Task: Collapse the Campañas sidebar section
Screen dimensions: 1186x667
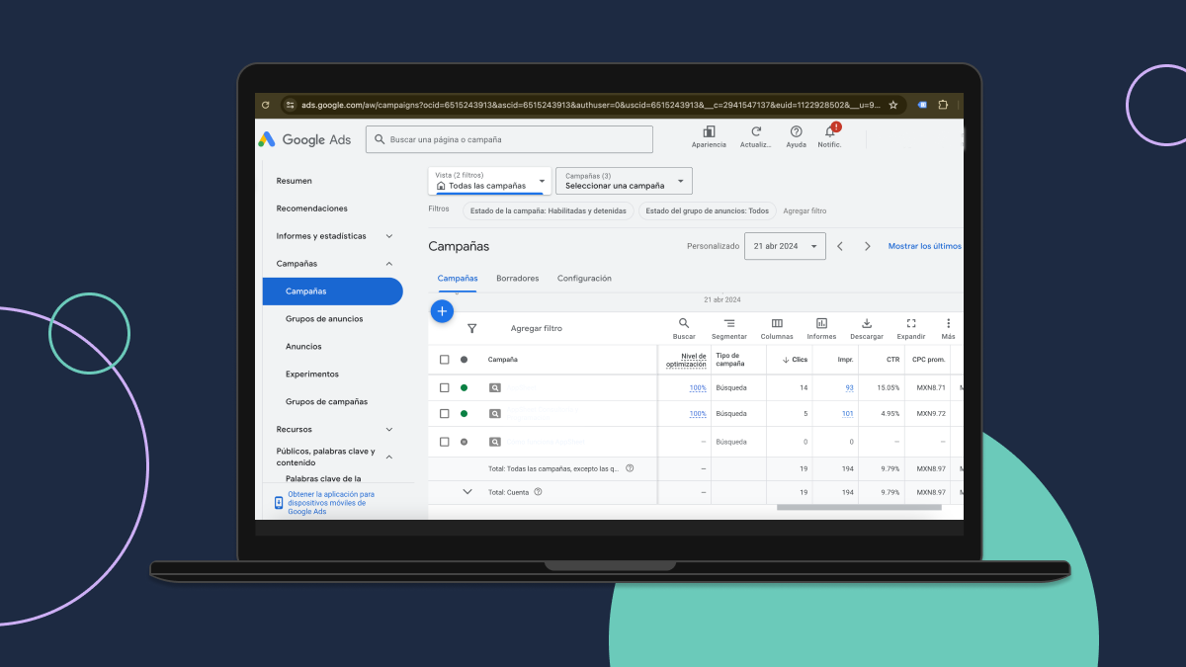Action: pyautogui.click(x=388, y=264)
